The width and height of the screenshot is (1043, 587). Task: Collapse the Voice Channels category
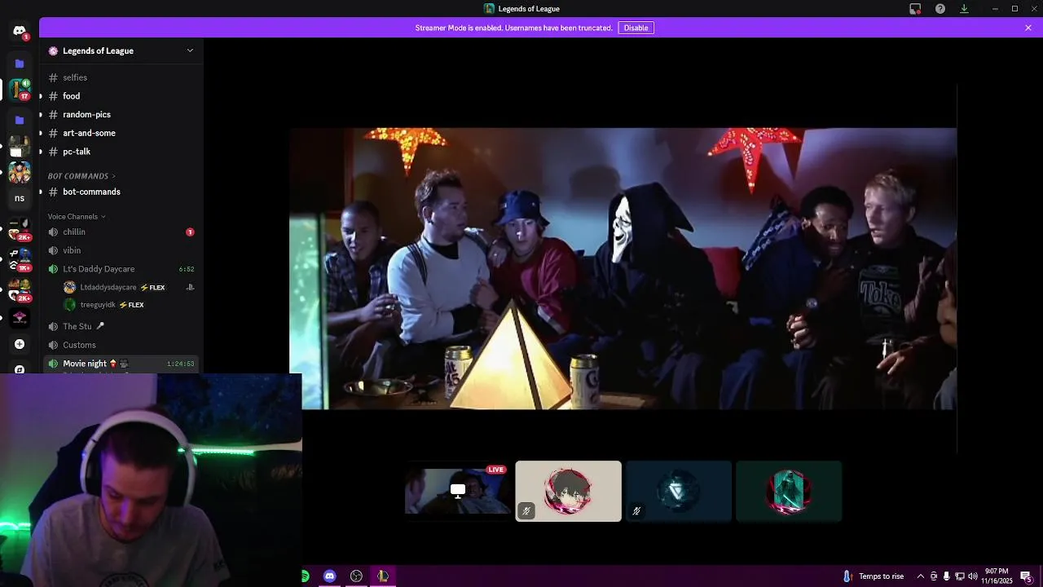77,217
